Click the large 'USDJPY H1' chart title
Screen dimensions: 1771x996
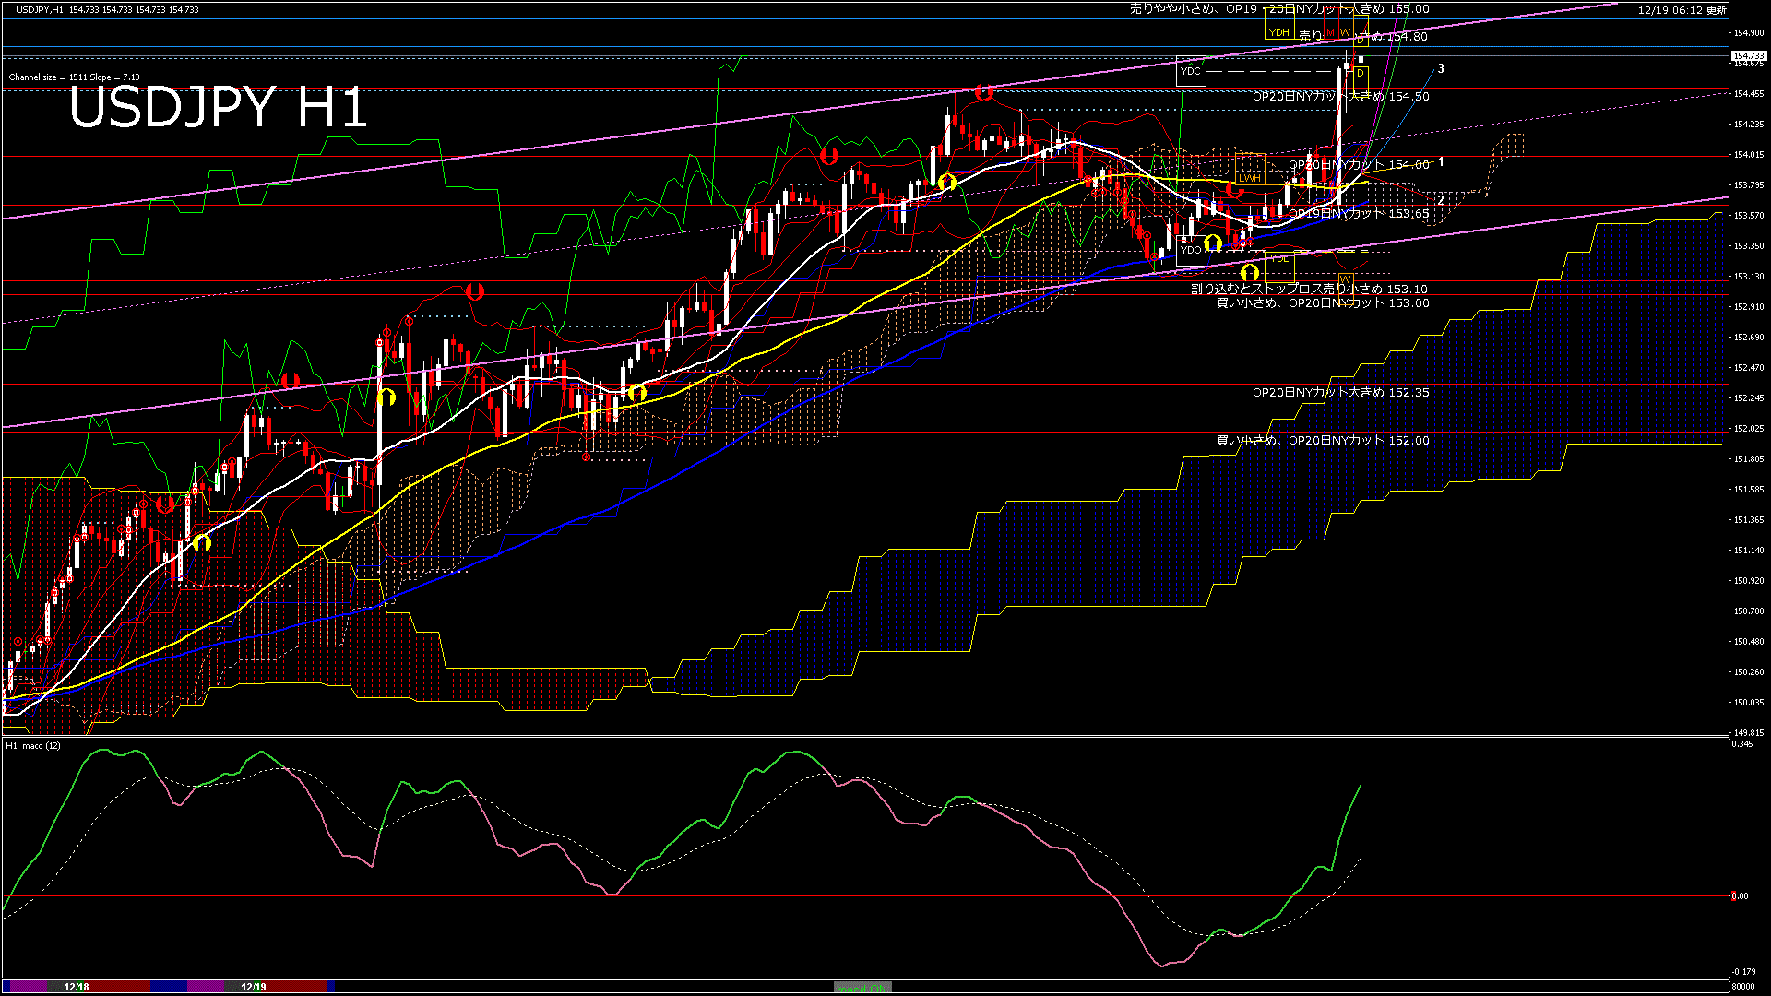click(x=219, y=108)
